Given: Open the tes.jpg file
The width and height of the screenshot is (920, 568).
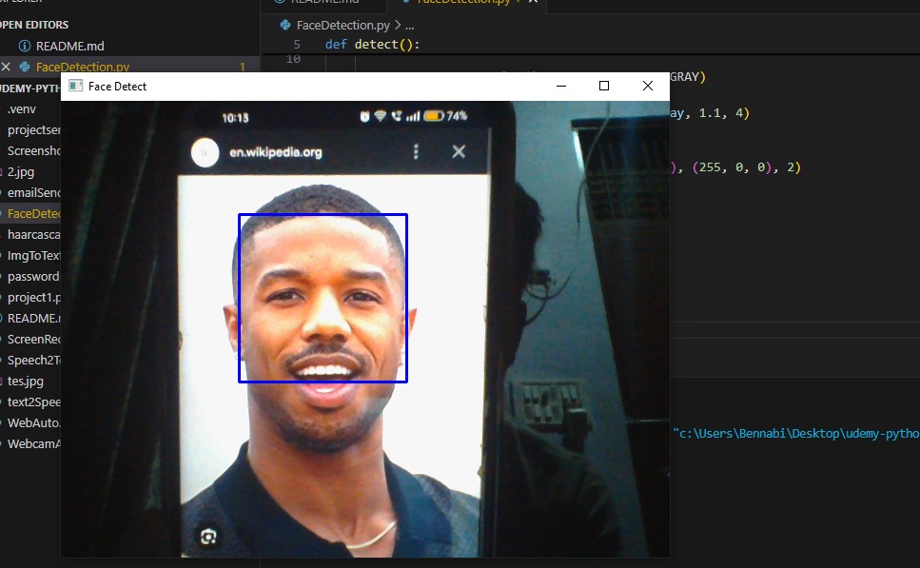Looking at the screenshot, I should point(26,382).
